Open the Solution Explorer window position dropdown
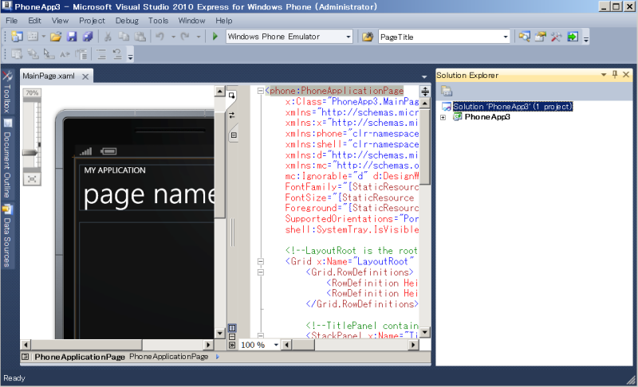 604,75
